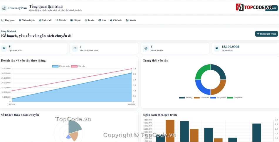Click the 'Khách đã chốt' label
Viewport: 279px width, 142px height.
tap(157, 50)
